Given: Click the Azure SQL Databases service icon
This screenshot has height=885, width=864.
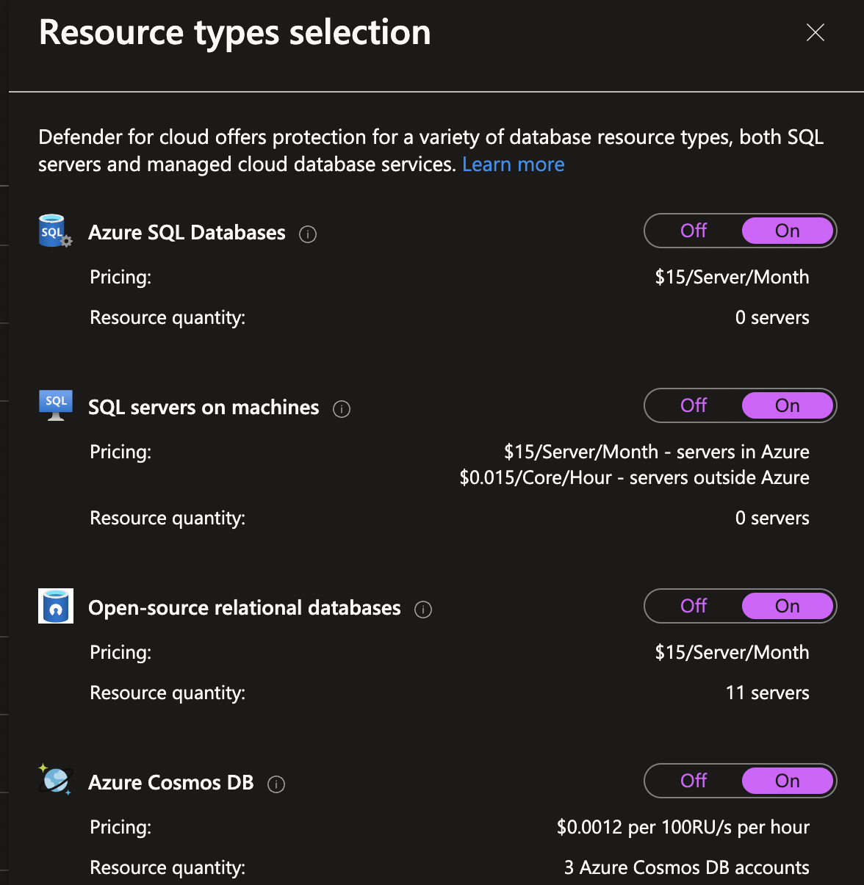Looking at the screenshot, I should [x=55, y=231].
